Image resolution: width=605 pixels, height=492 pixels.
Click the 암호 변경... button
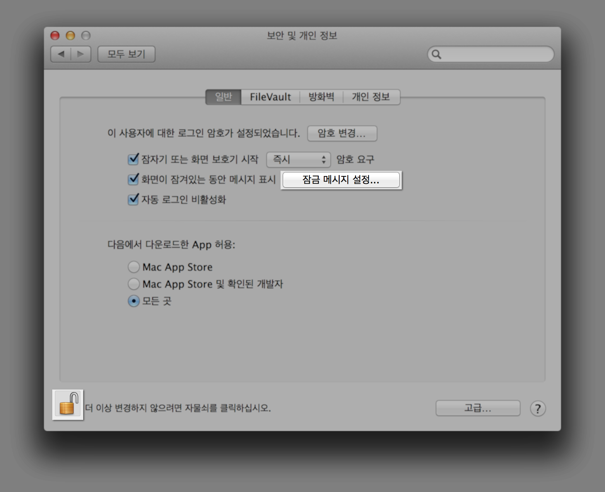tap(342, 133)
